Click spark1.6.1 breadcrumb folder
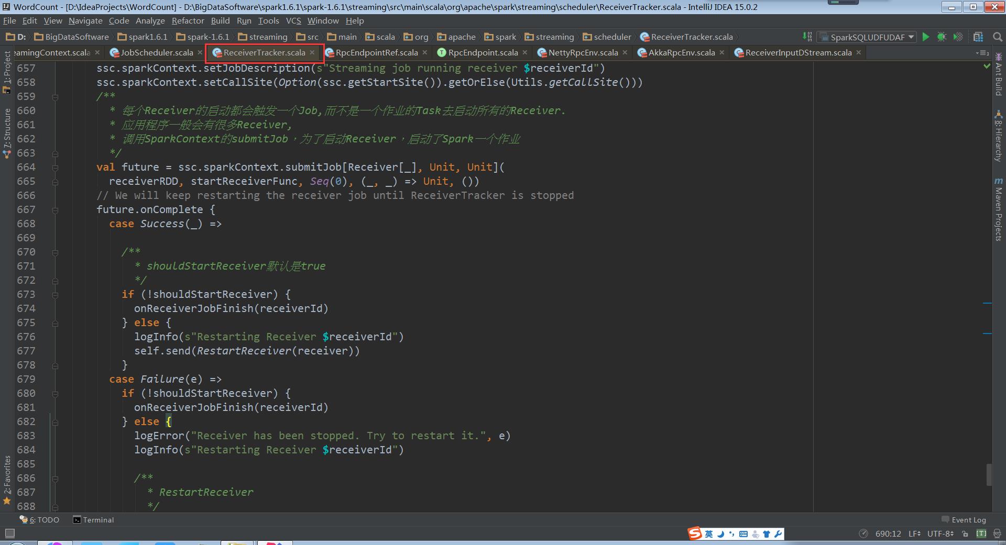The height and width of the screenshot is (545, 1006). (x=143, y=37)
